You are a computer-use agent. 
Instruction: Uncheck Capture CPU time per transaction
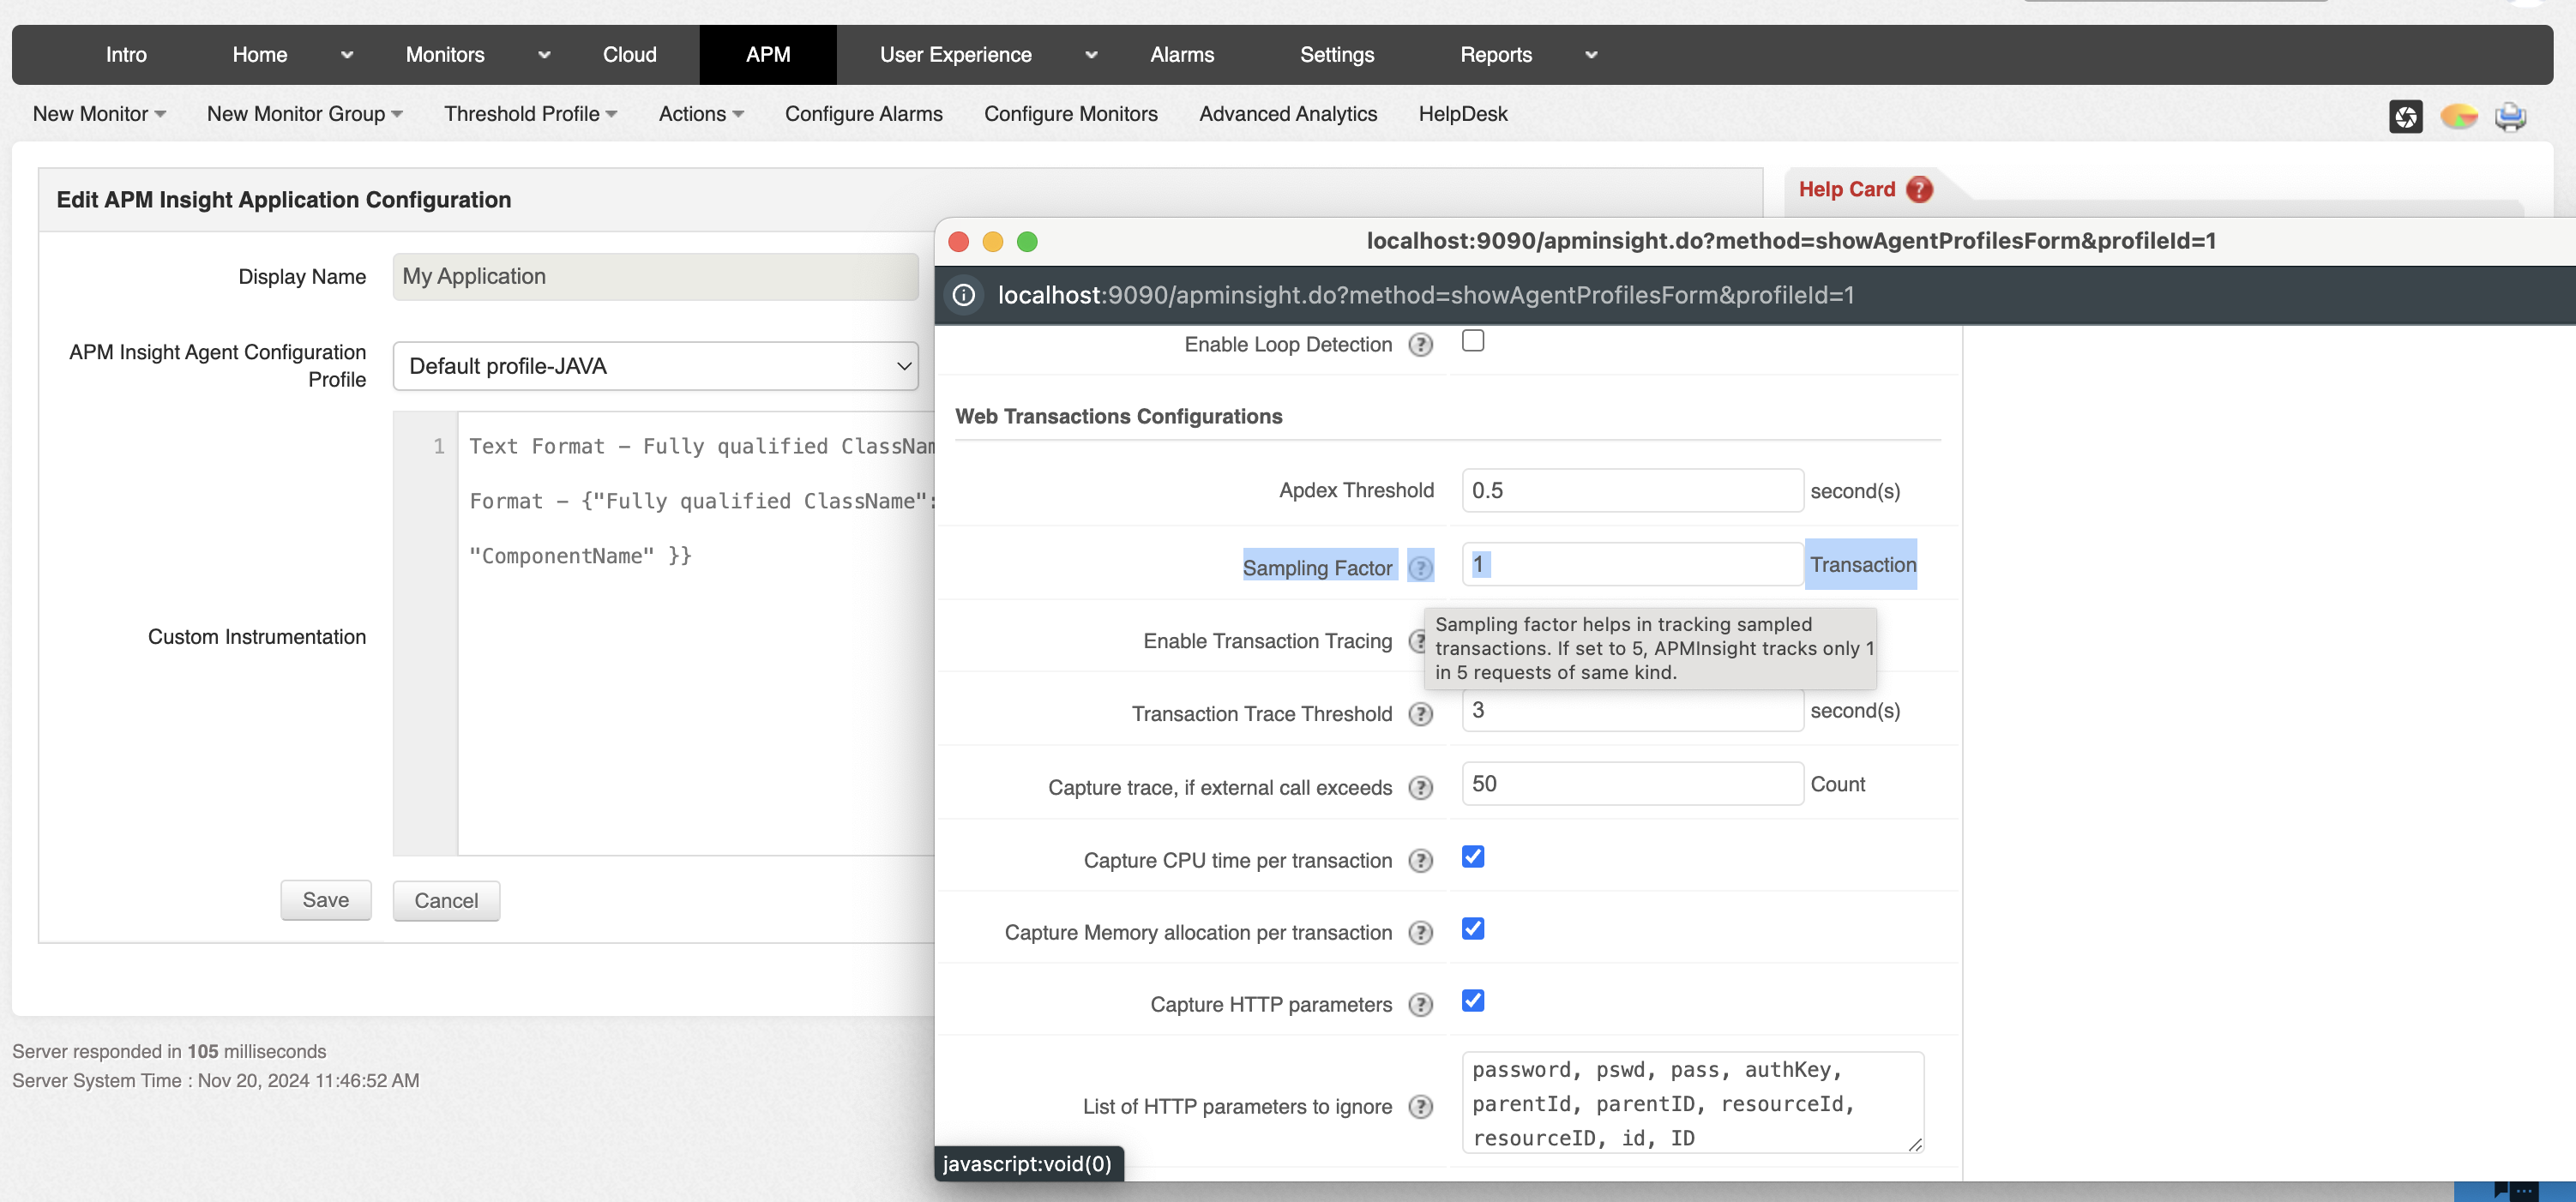[x=1472, y=857]
